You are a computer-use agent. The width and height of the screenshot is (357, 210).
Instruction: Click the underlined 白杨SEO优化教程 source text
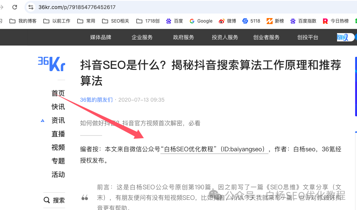[215, 149]
